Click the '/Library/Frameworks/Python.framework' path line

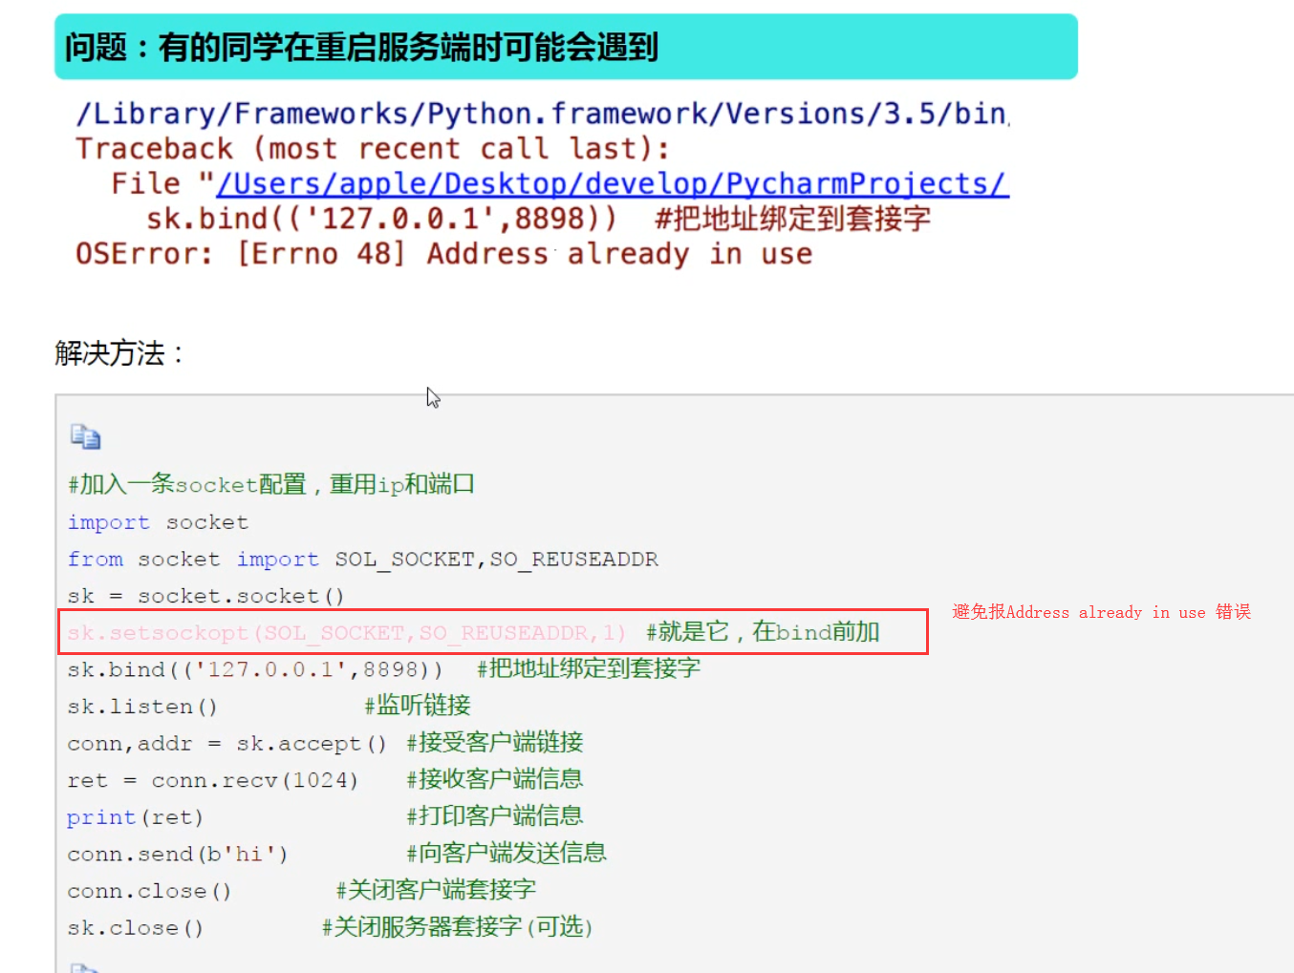coord(542,114)
